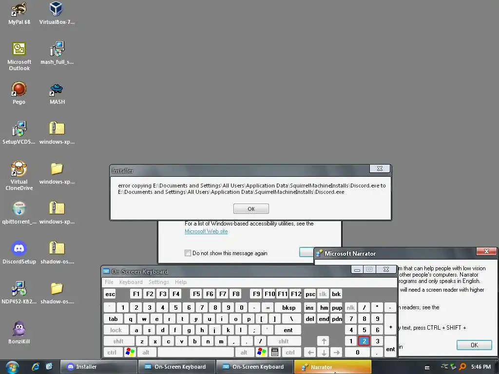The image size is (499, 374).
Task: Select the shadow-os folder next to NDP452-KB2
Action: (x=57, y=292)
